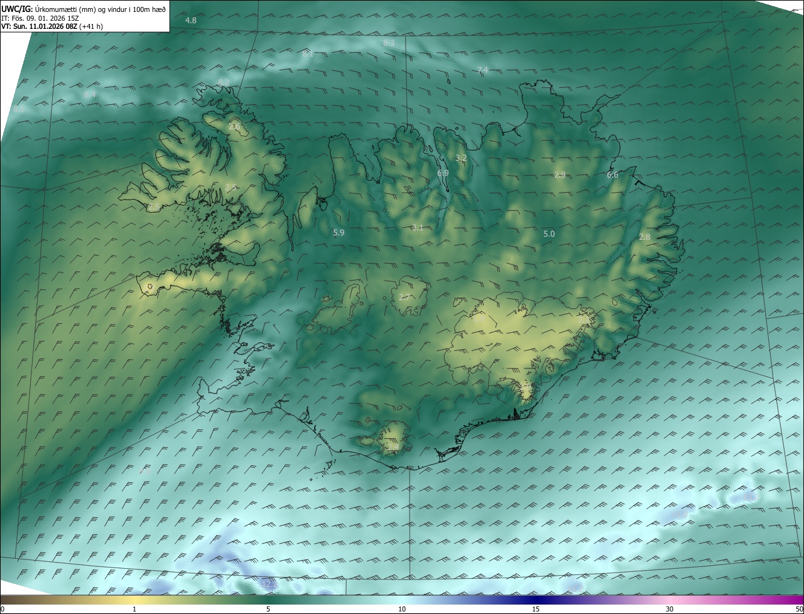Click the 6.9 value label on the map
The image size is (804, 614).
(x=443, y=173)
